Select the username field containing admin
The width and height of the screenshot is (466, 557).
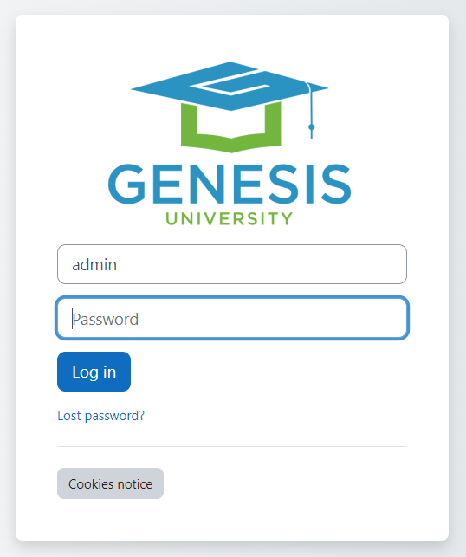pyautogui.click(x=232, y=264)
